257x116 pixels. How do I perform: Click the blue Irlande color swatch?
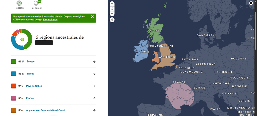[x=14, y=74]
